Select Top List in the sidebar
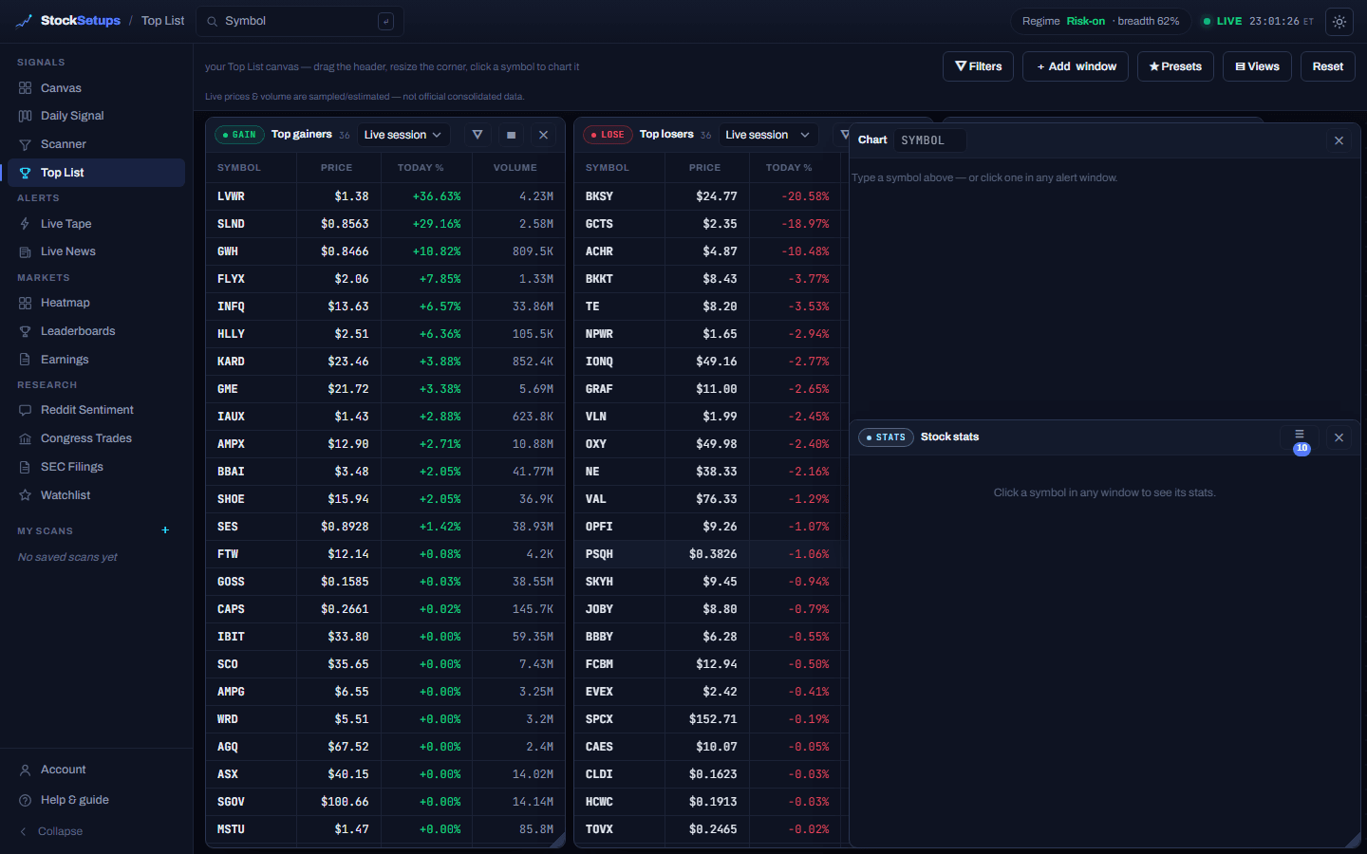Image resolution: width=1367 pixels, height=854 pixels. click(96, 173)
